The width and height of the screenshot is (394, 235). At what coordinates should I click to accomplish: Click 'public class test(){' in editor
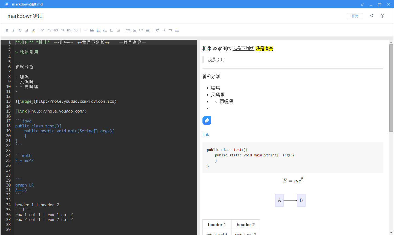tap(38, 126)
